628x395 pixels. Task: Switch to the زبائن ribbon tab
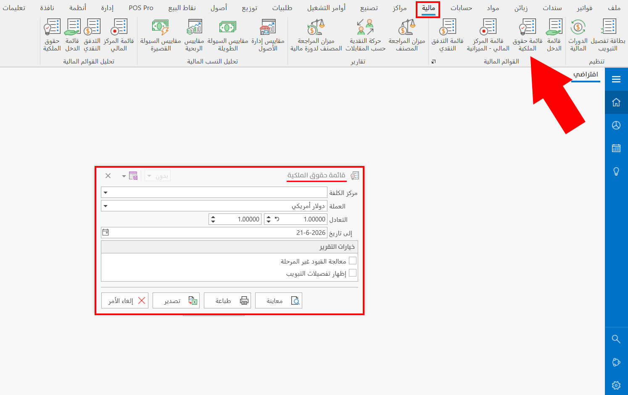coord(521,8)
